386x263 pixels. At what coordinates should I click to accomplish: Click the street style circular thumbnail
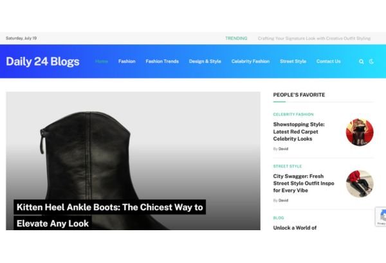360,184
